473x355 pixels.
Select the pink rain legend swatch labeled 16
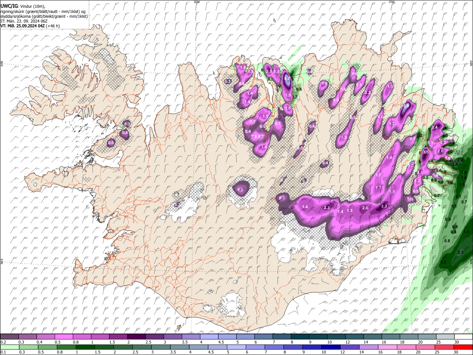(388, 347)
